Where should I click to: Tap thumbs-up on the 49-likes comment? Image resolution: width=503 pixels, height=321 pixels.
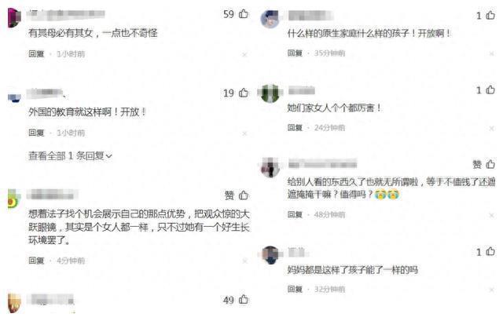[244, 300]
